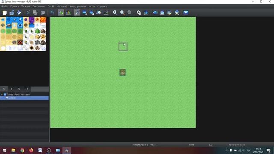Open the Слой menu
274x154 pixels.
click(x=51, y=6)
